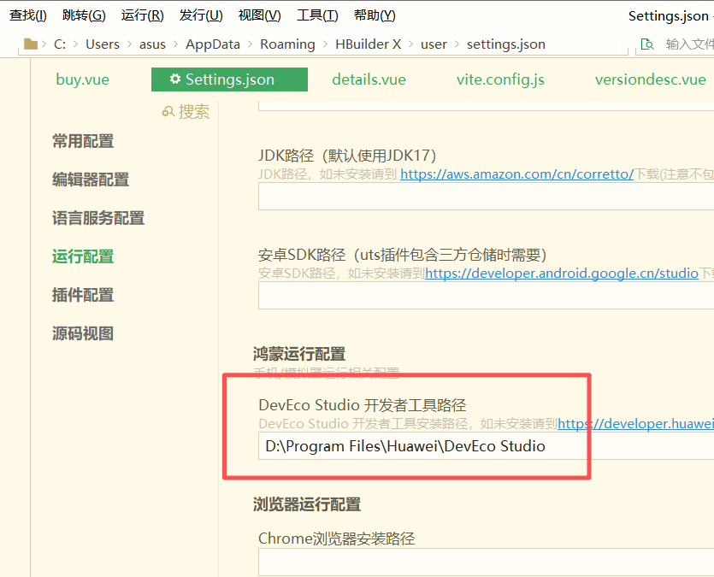
Task: Click the JDK路径 input field
Action: pos(486,196)
